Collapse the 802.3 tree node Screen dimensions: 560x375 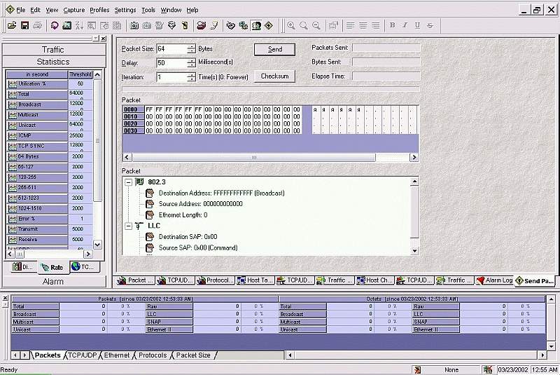[128, 182]
